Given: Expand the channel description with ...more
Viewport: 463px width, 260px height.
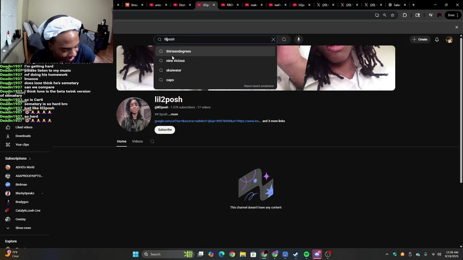Looking at the screenshot, I should pos(173,114).
